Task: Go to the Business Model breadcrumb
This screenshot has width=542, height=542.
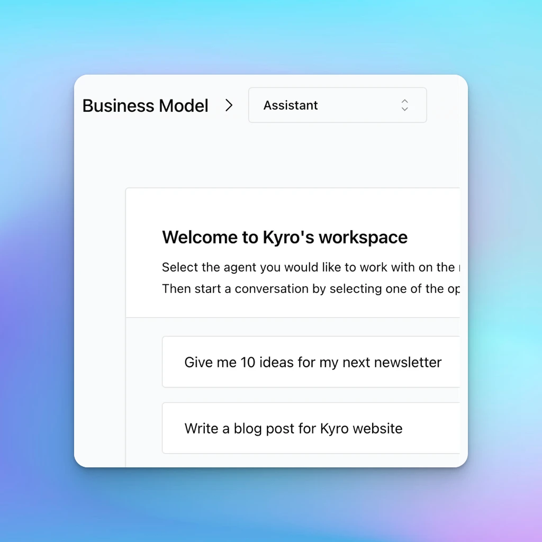Action: pyautogui.click(x=145, y=105)
